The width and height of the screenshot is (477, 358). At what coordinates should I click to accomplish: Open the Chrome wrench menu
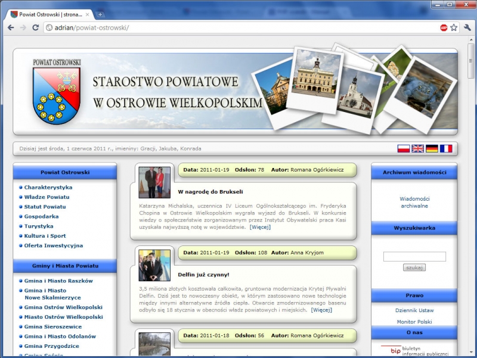point(467,27)
